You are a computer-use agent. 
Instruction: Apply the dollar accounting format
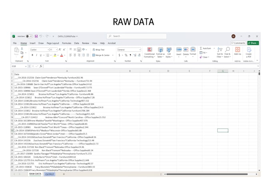tap(119, 55)
